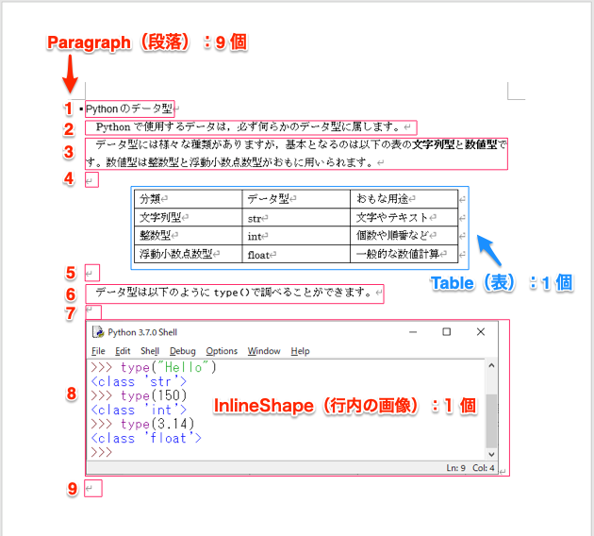
Task: Click the sentence starting 'Python で使用するデータは'
Action: click(x=247, y=127)
